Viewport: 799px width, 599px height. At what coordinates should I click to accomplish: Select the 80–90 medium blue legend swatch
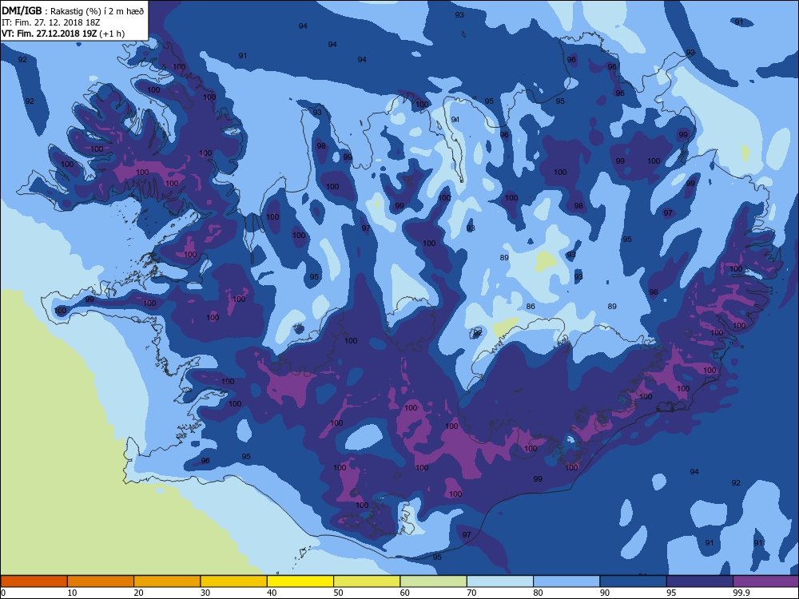[566, 581]
